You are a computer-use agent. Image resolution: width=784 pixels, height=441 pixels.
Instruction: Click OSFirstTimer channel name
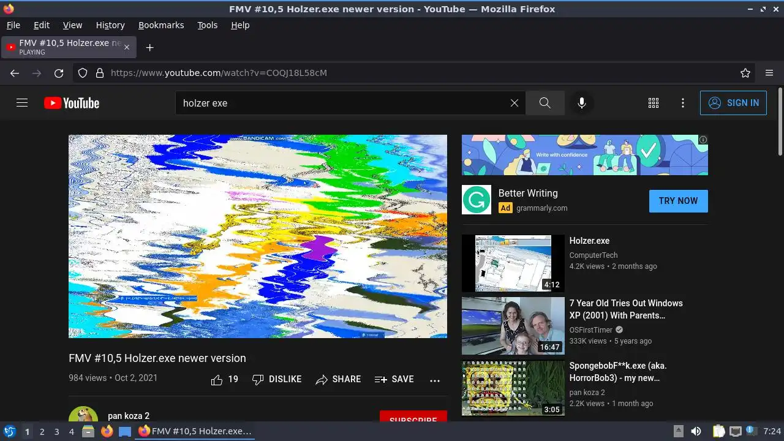(x=591, y=330)
